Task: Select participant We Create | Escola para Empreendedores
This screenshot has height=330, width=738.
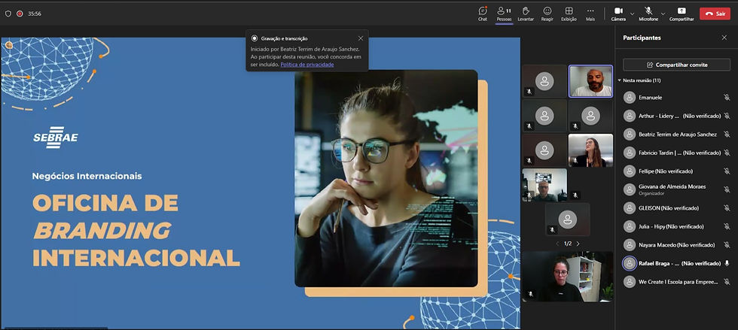Action: coord(676,282)
